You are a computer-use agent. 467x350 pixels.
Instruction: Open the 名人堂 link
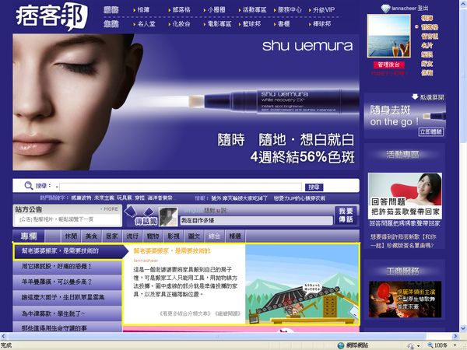(146, 24)
